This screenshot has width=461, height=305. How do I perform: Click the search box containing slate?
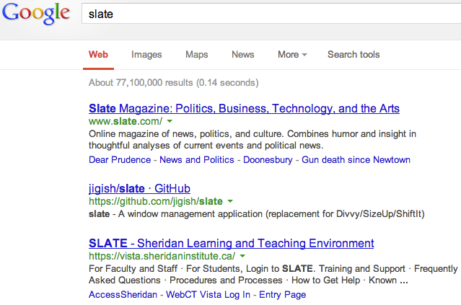(271, 14)
